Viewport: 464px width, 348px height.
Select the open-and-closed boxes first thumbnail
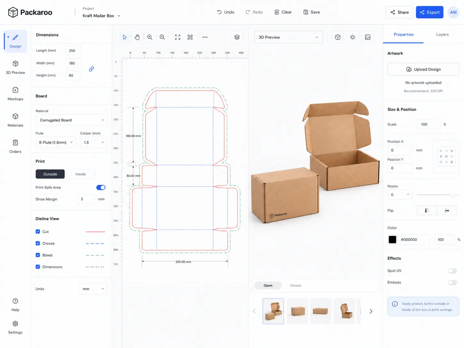click(273, 311)
